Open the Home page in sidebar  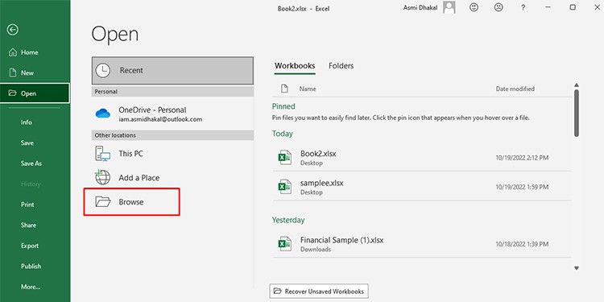click(x=35, y=52)
